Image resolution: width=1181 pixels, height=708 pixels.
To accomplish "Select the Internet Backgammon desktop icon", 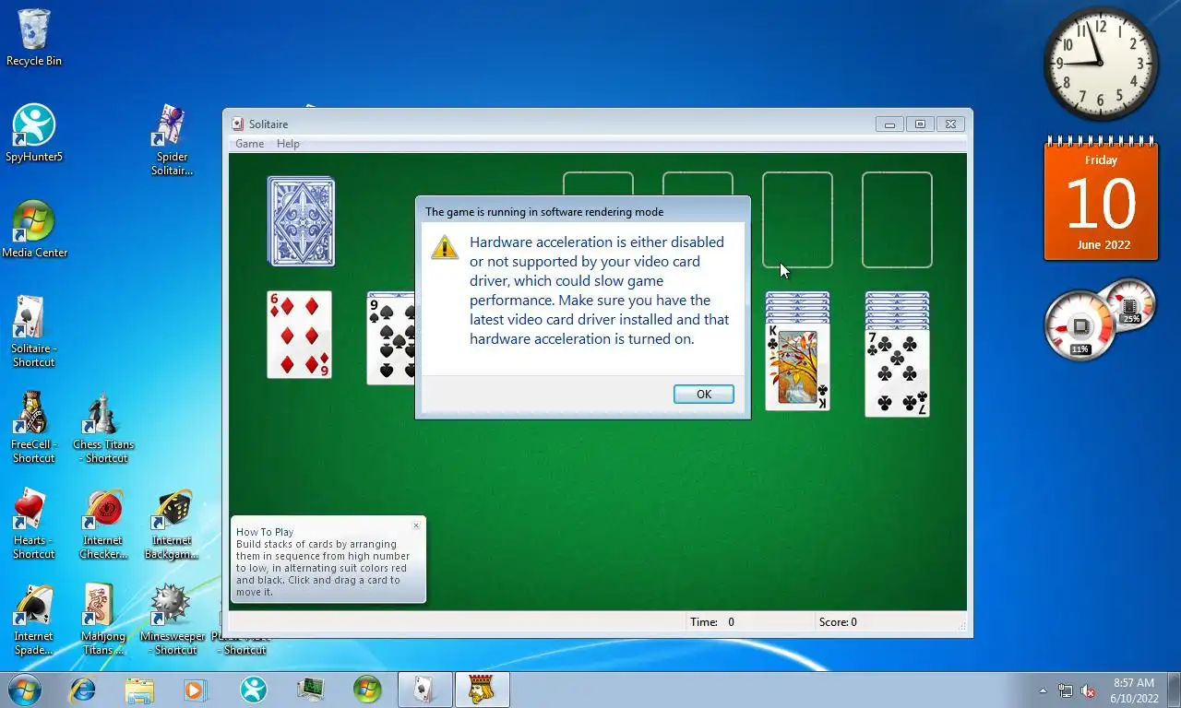I will coord(172,524).
